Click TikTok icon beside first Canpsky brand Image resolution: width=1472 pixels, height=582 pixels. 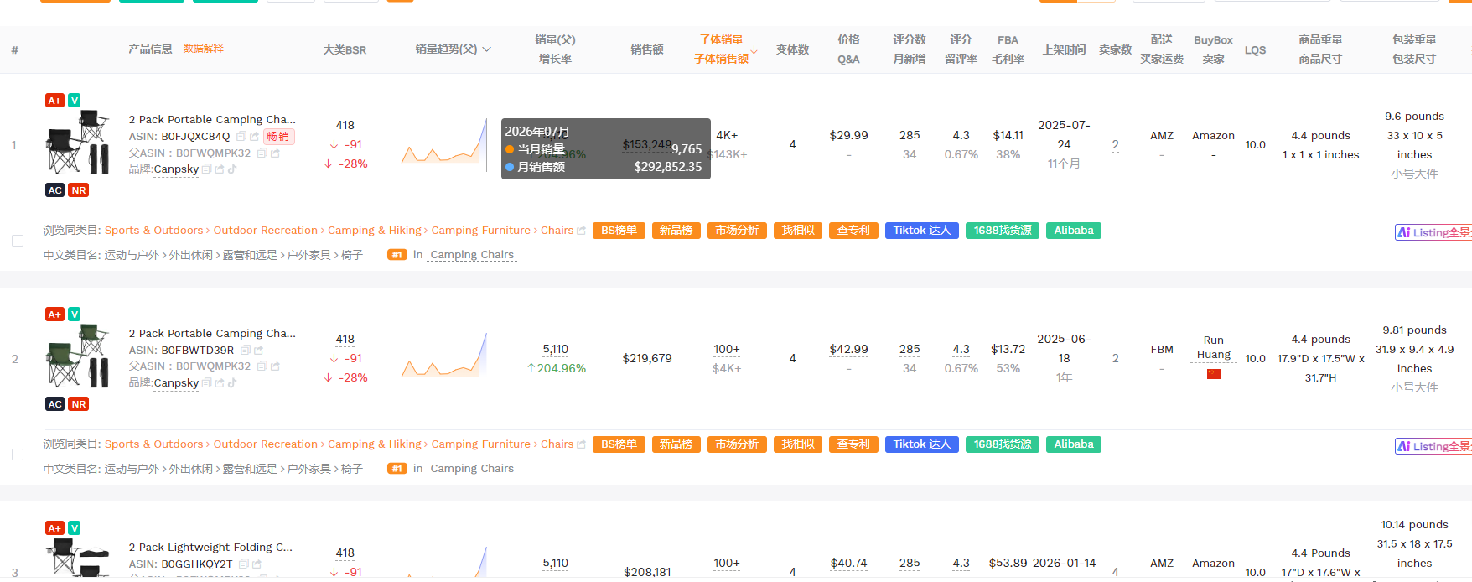click(x=232, y=169)
